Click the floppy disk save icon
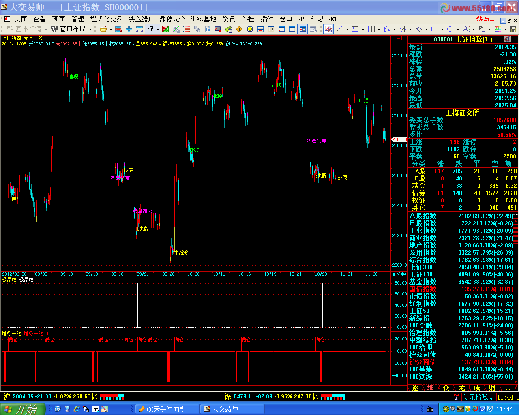The height and width of the screenshot is (415, 519). pyautogui.click(x=513, y=29)
